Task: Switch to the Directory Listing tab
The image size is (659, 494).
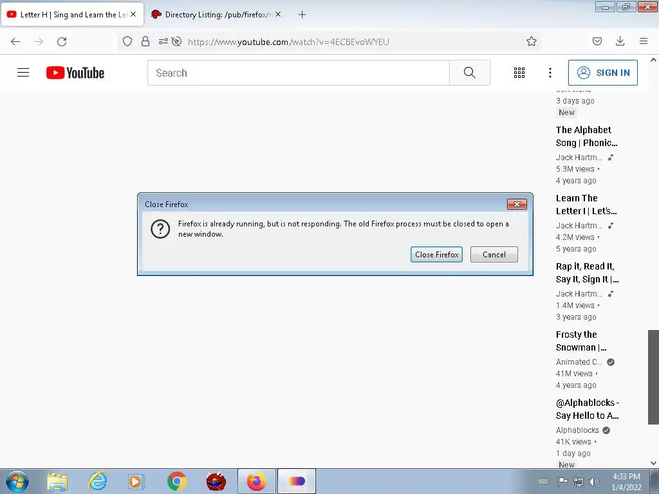Action: coord(215,15)
